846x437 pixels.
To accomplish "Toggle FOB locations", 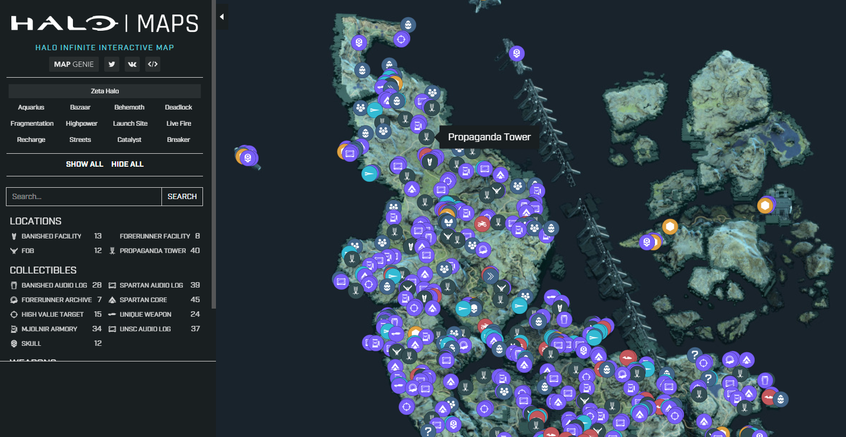I will pos(56,251).
